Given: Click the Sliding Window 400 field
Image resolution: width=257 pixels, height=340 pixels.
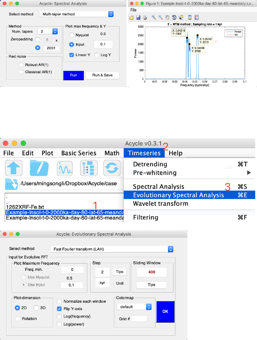Looking at the screenshot, I should tap(152, 272).
